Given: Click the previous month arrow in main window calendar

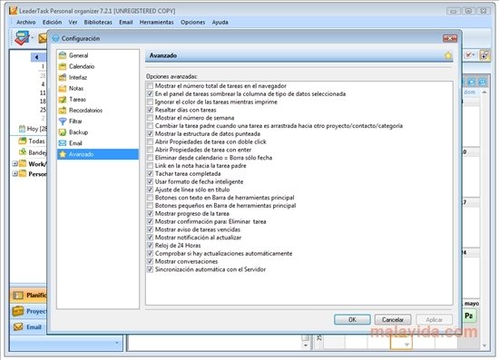Looking at the screenshot, I should tap(36, 57).
